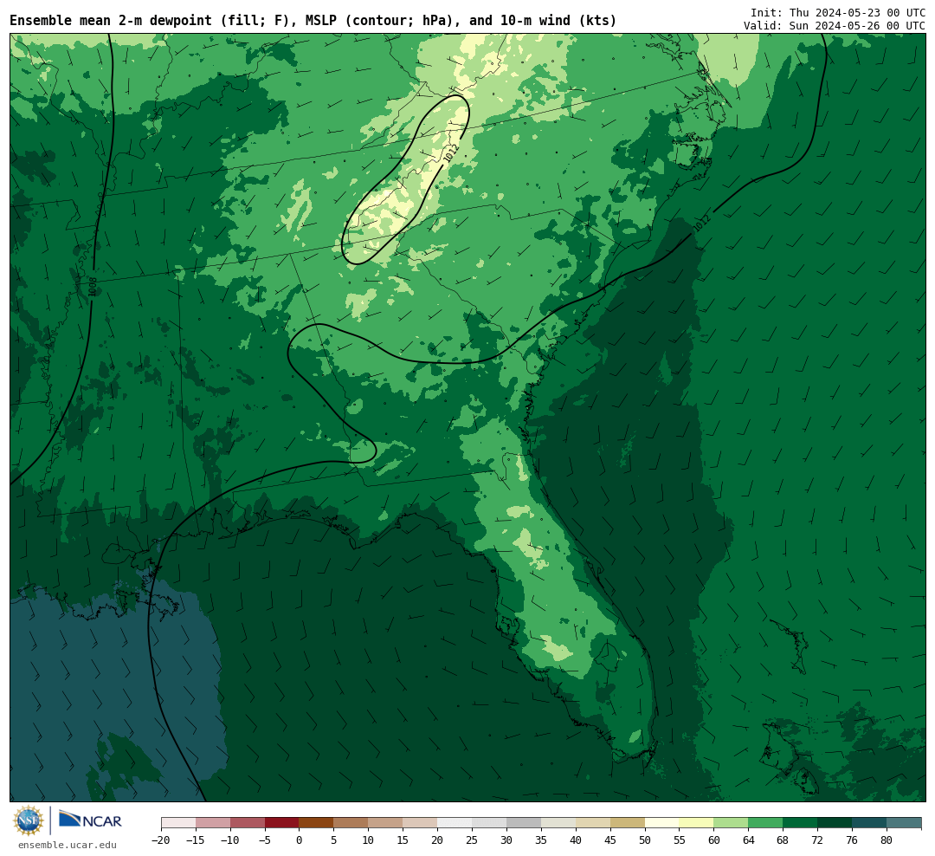Pick the above-80 teal colorbar swatch
Image resolution: width=935 pixels, height=856 pixels.
click(x=903, y=823)
